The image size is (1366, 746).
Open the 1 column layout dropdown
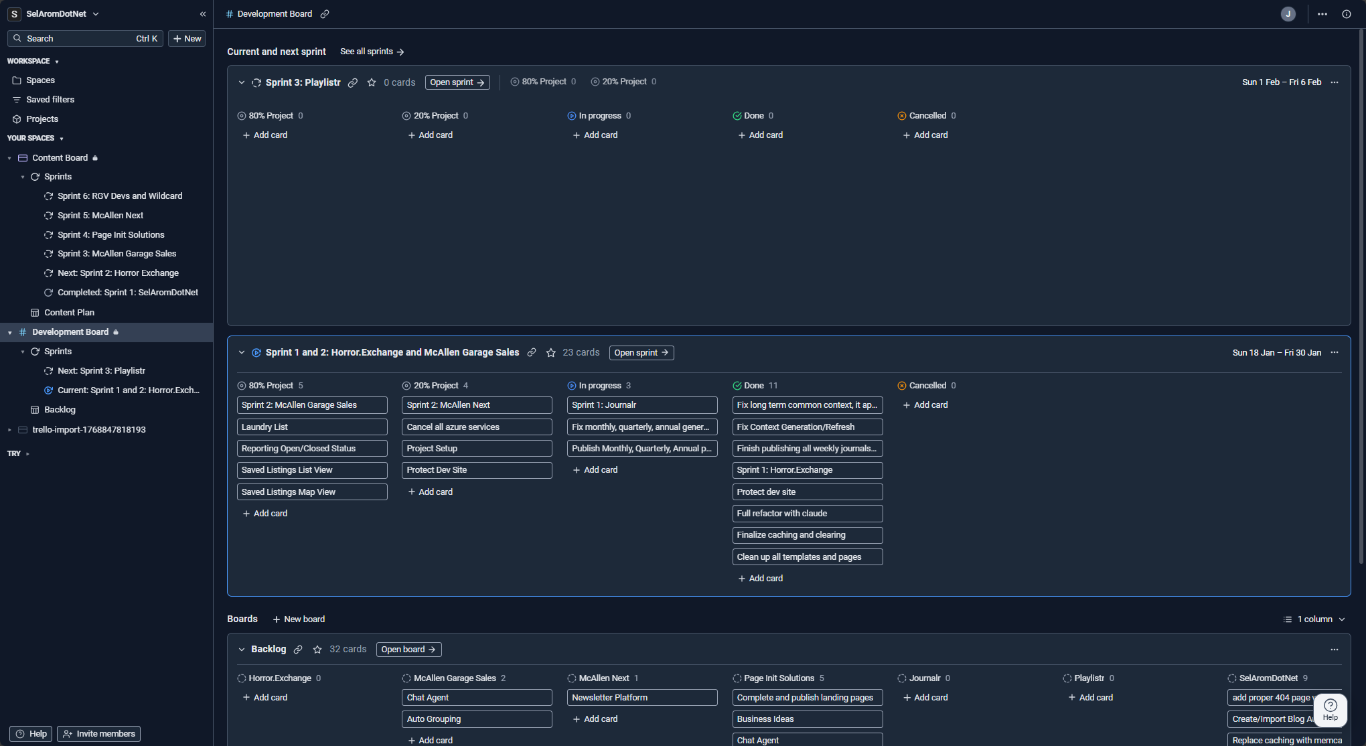click(x=1314, y=619)
